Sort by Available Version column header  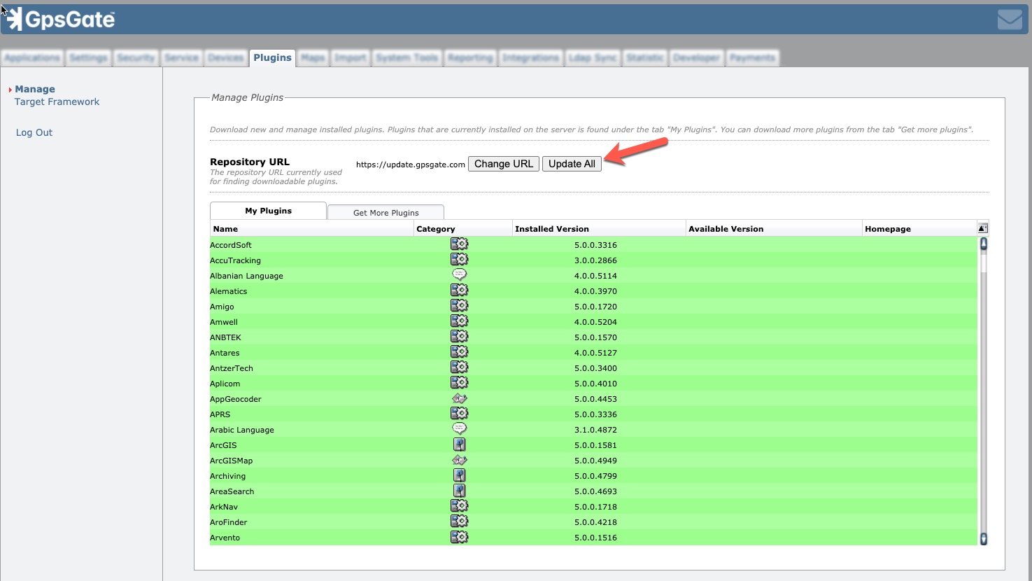(x=774, y=229)
